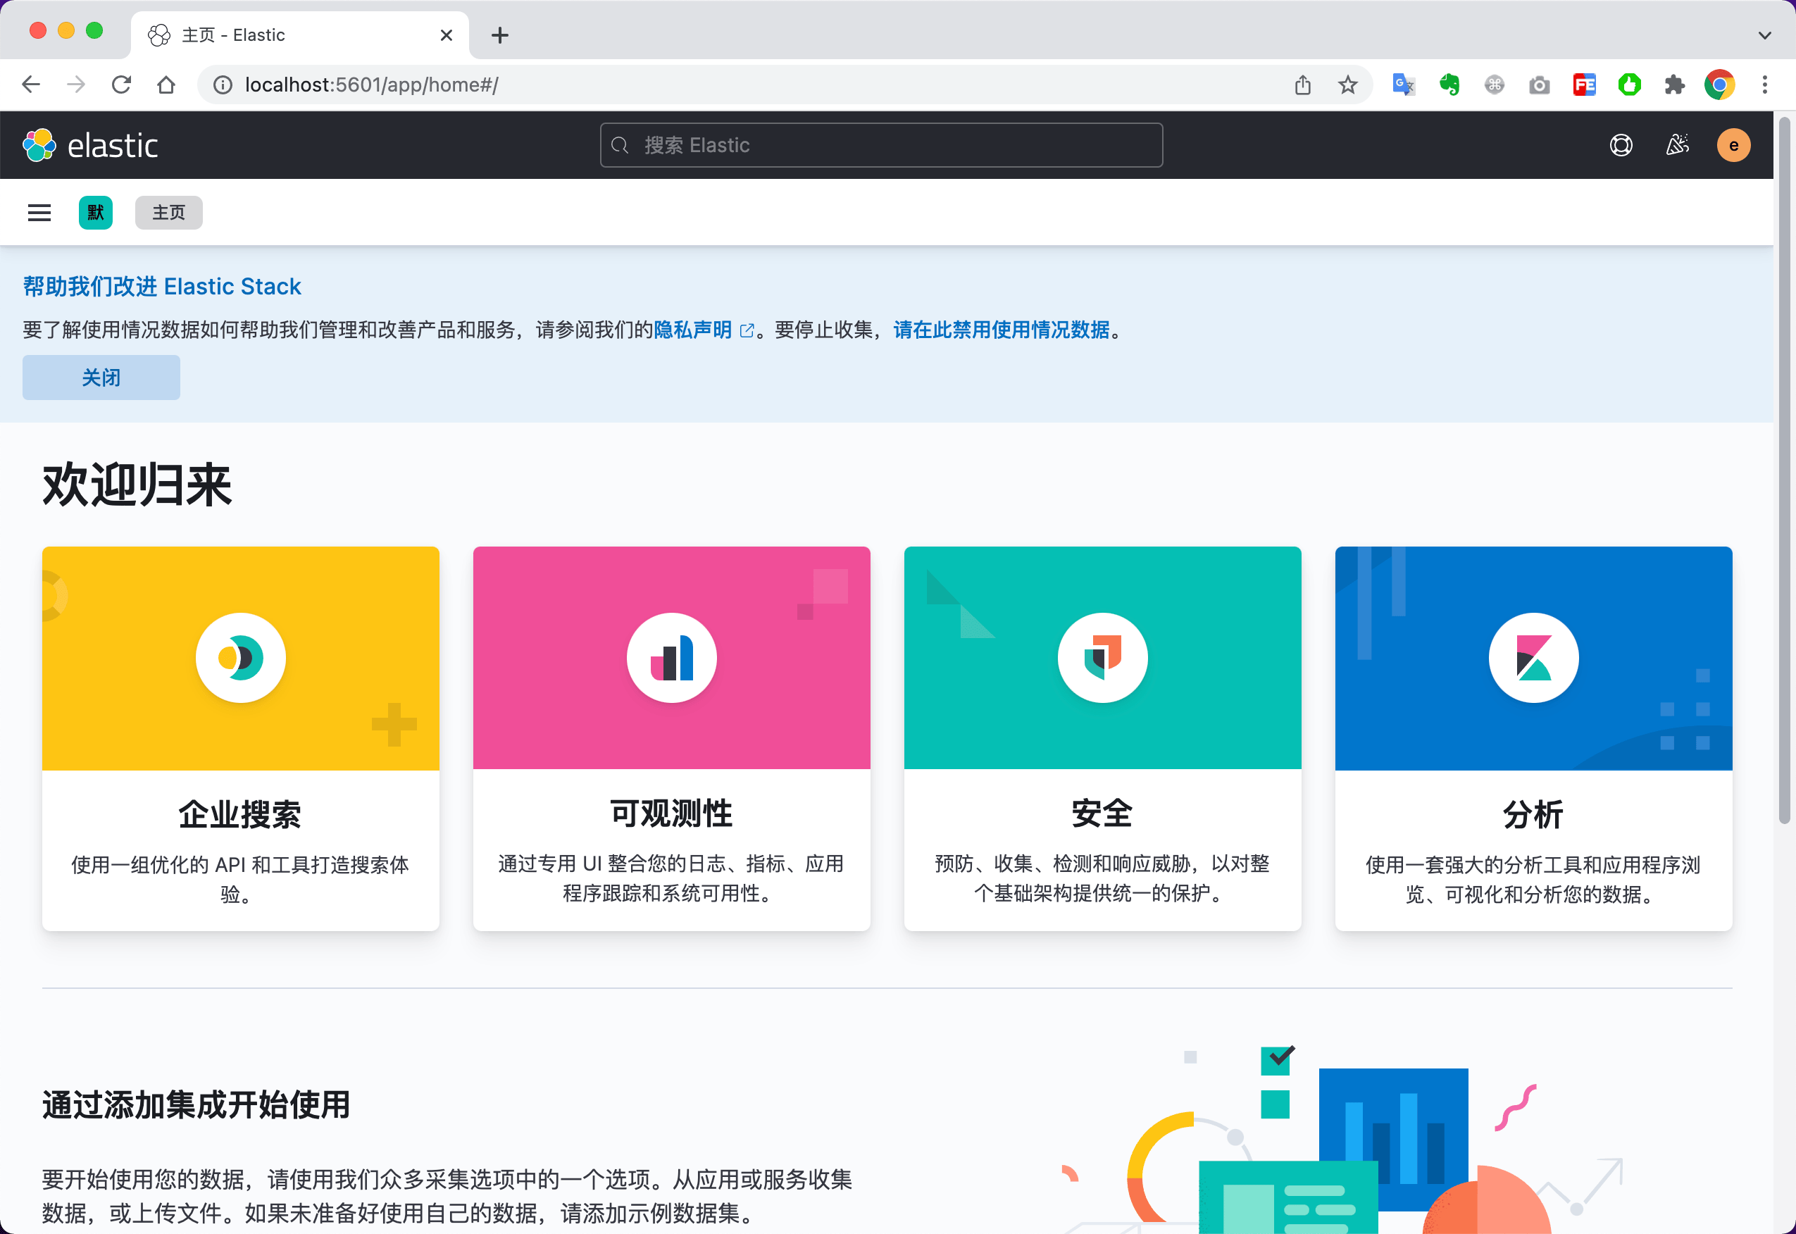This screenshot has width=1796, height=1234.
Task: Open the Chrome three-dot menu
Action: pos(1764,85)
